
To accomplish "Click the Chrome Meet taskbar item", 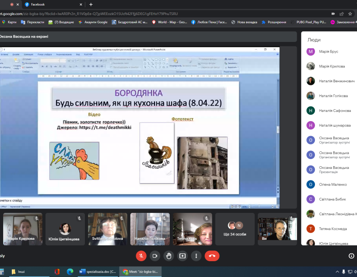I will 140,272.
